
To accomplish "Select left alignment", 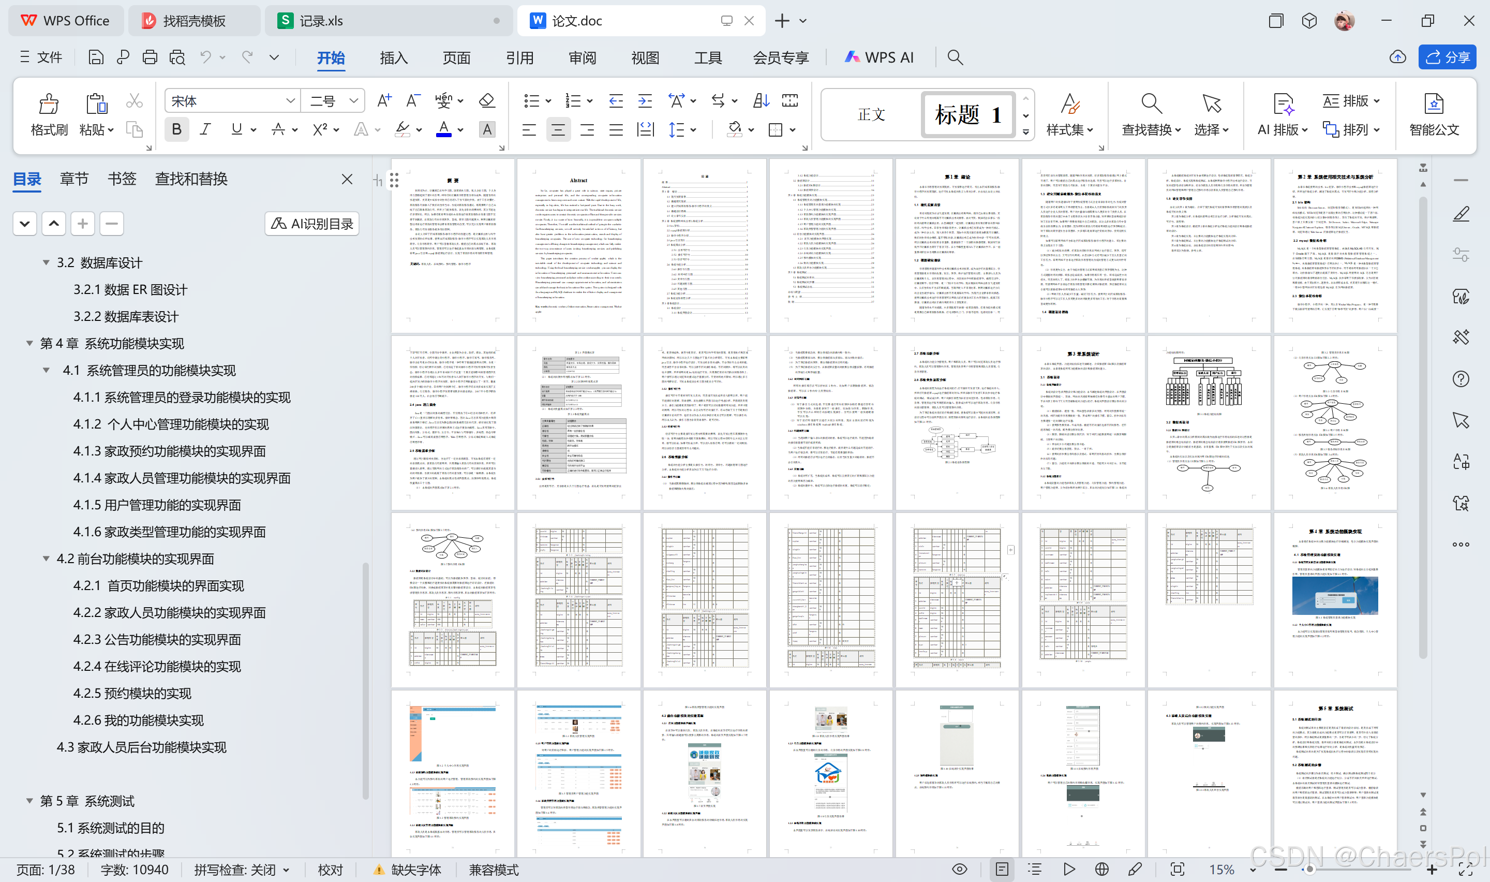I will 529,129.
